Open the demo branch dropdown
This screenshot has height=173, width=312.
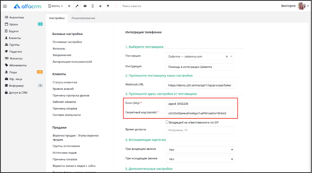[55, 6]
